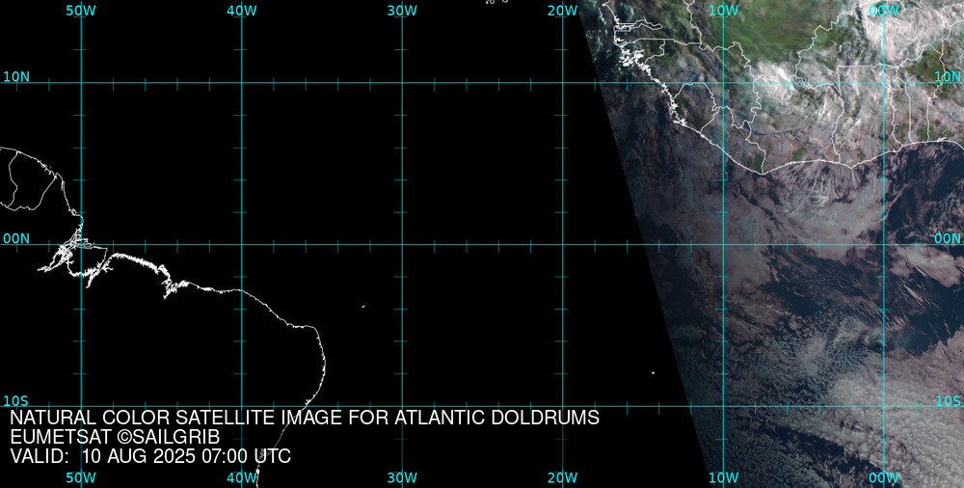Click the 10N latitude label on right side
The height and width of the screenshot is (488, 964).
point(948,77)
